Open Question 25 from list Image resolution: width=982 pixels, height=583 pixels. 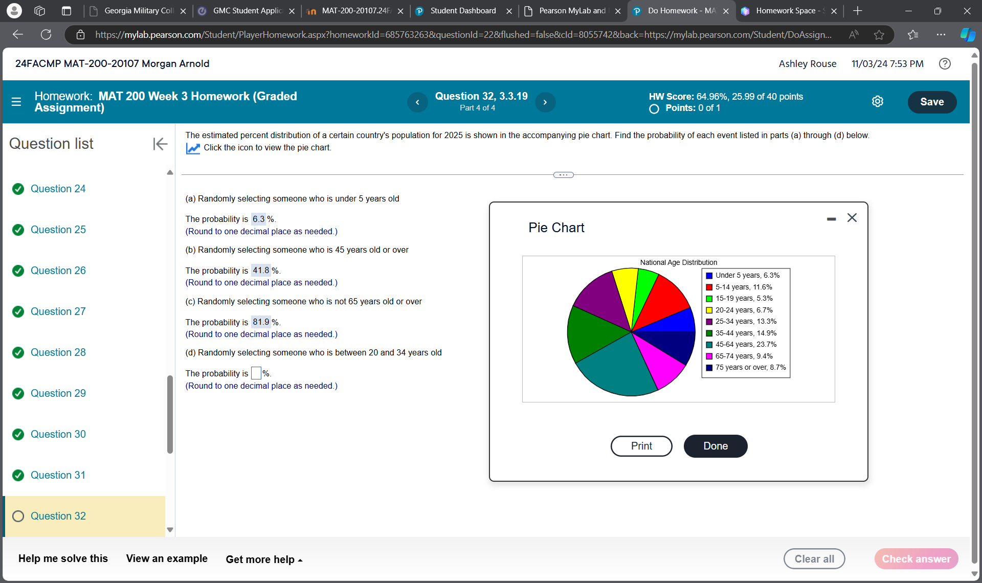[x=58, y=230]
